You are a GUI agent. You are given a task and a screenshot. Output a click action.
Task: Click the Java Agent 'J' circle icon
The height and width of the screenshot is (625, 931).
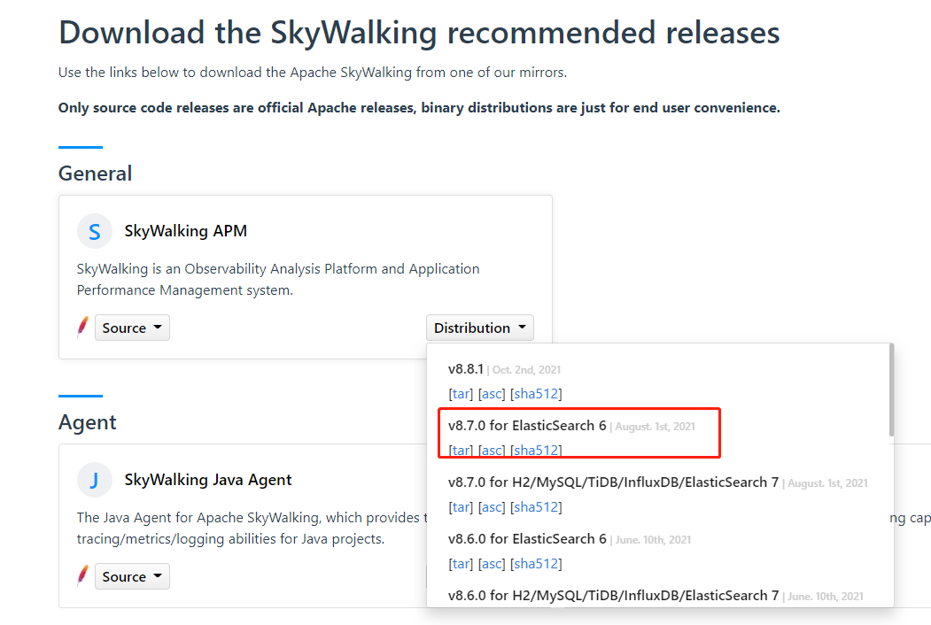95,481
